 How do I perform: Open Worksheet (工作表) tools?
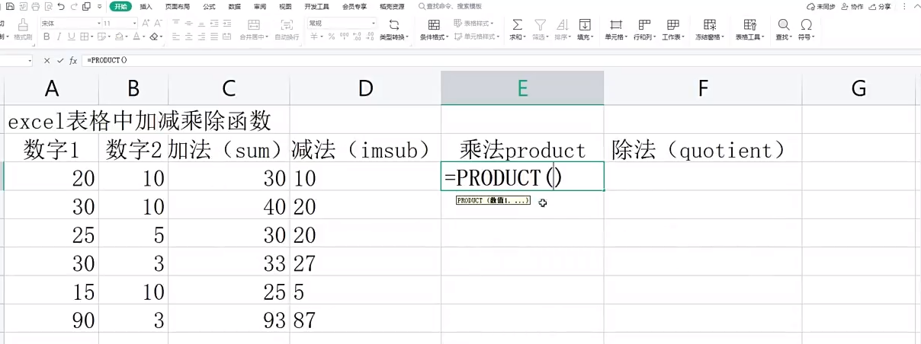672,30
